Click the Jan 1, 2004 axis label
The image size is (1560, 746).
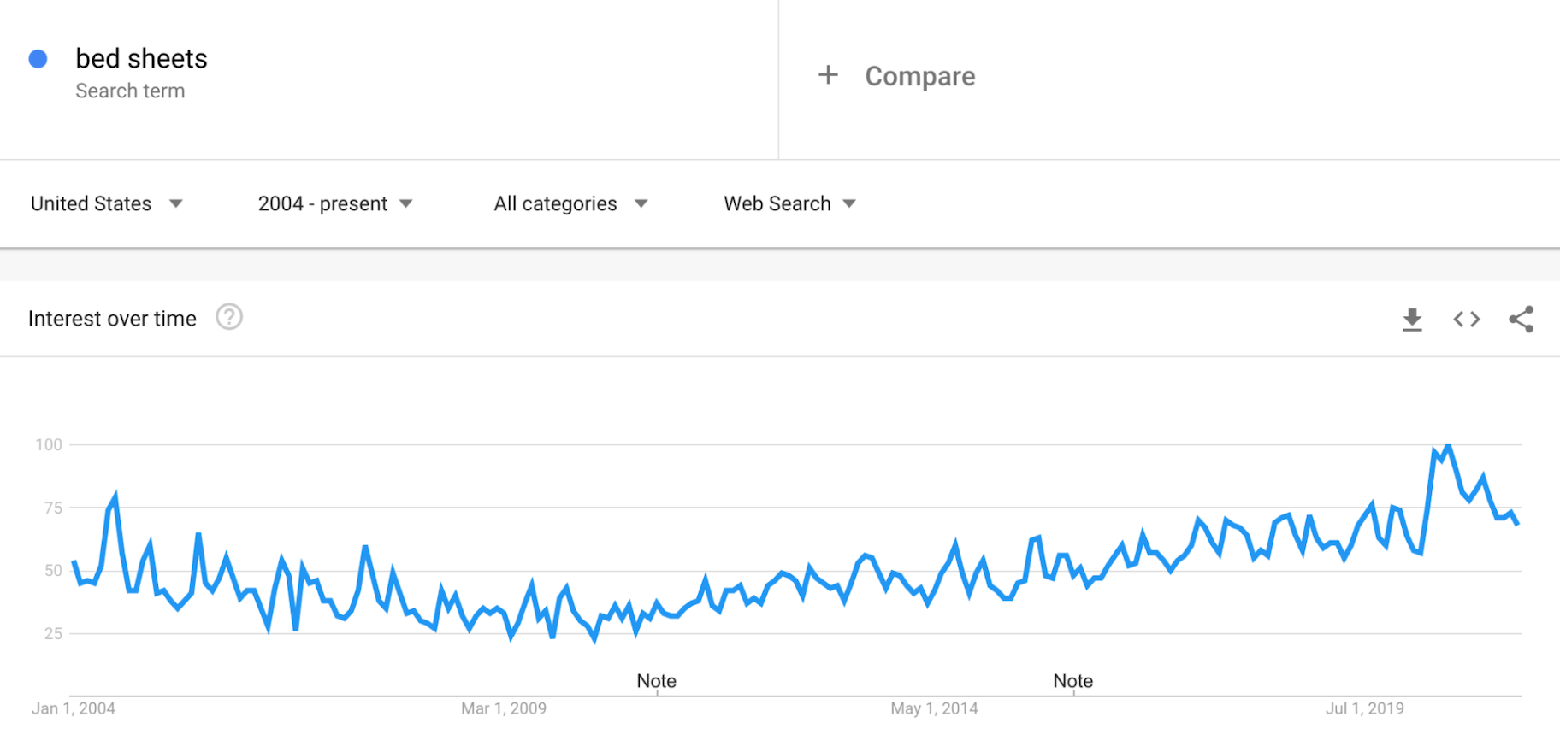(x=74, y=708)
